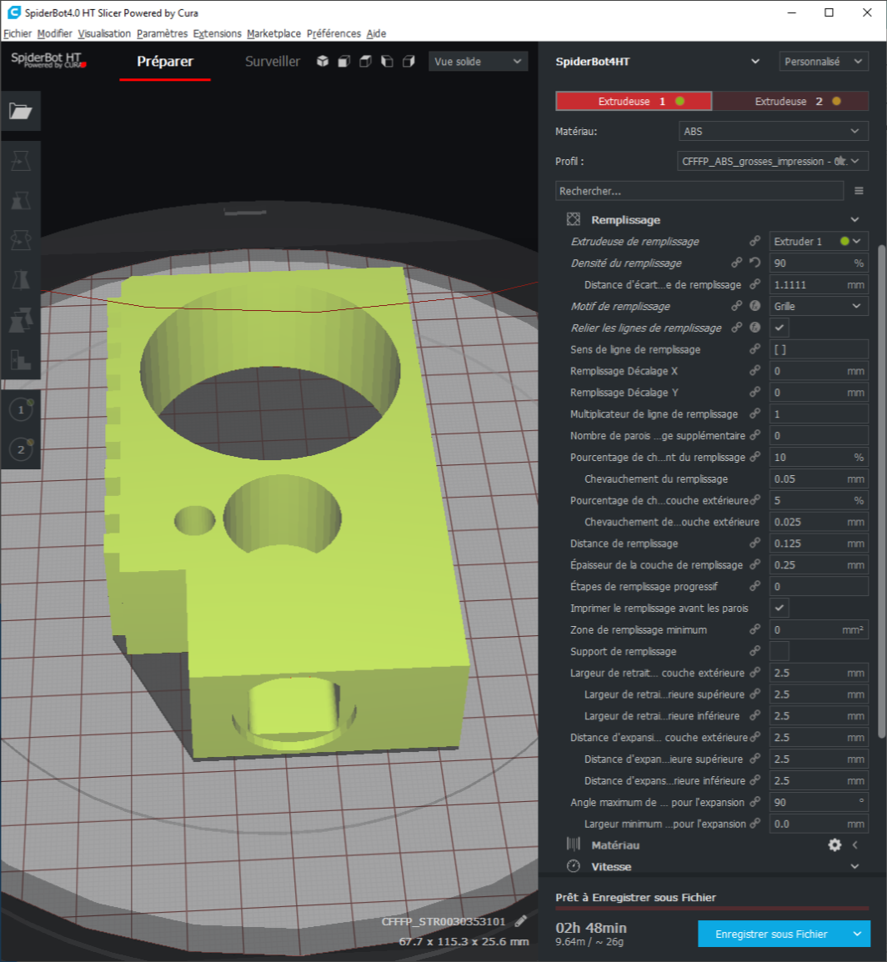887x962 pixels.
Task: Open the Extensions menu
Action: click(x=217, y=33)
